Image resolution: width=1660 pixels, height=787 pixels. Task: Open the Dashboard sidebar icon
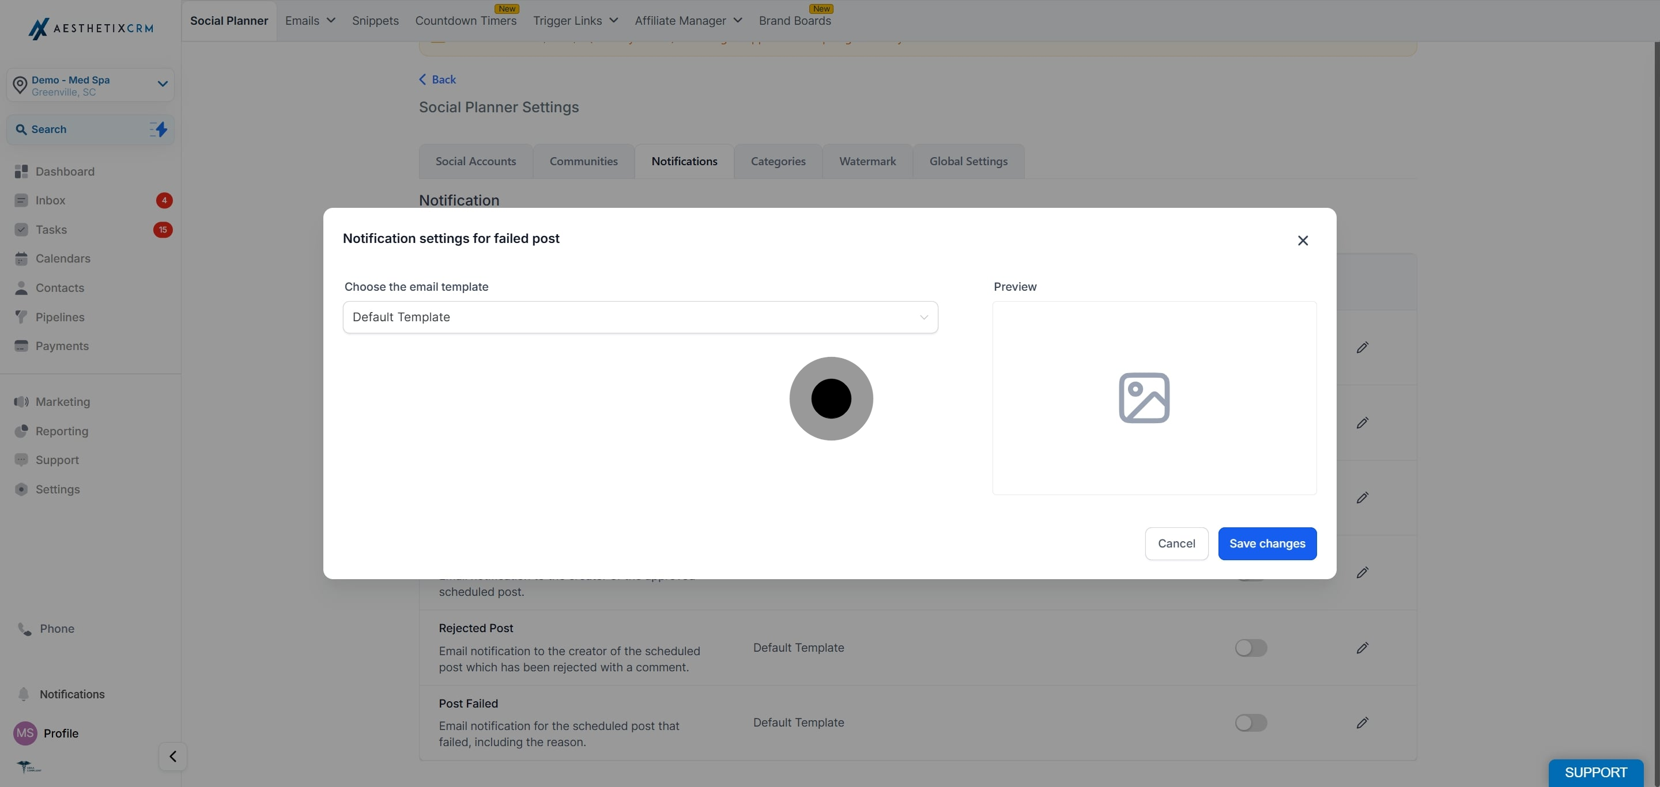click(21, 171)
